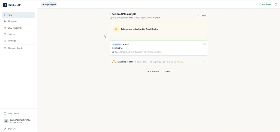Click the Kitchen API Example heading
The height and width of the screenshot is (132, 280).
point(123,14)
